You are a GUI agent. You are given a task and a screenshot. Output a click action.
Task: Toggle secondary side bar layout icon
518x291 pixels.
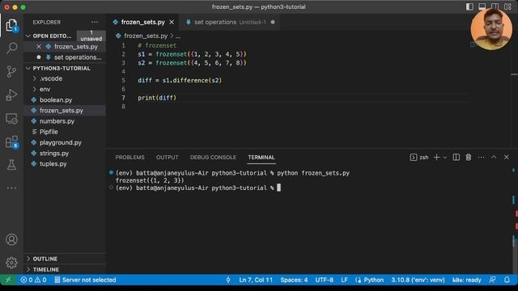(x=495, y=6)
